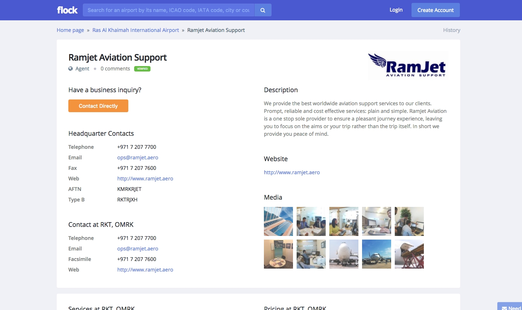Click the headquarter ops@ramjet.aero email link
Viewport: 522px width, 310px height.
[138, 158]
